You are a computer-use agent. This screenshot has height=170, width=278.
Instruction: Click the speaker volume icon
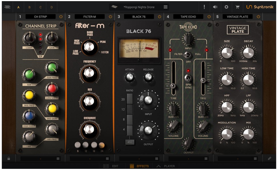[215, 7]
